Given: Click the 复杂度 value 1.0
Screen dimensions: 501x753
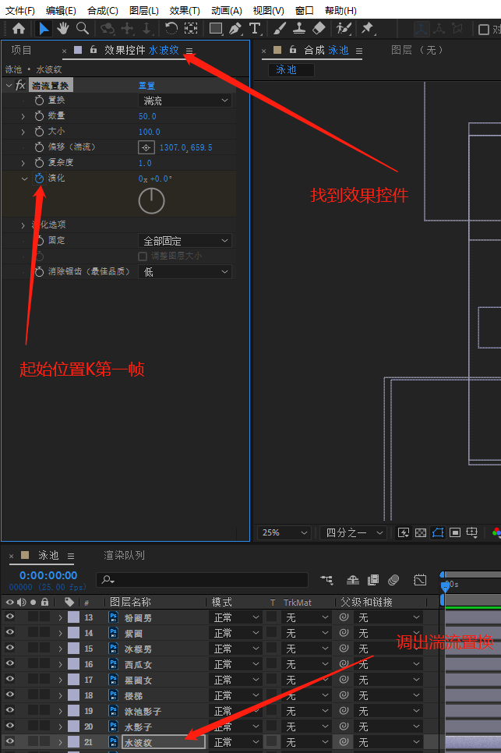Looking at the screenshot, I should [145, 163].
